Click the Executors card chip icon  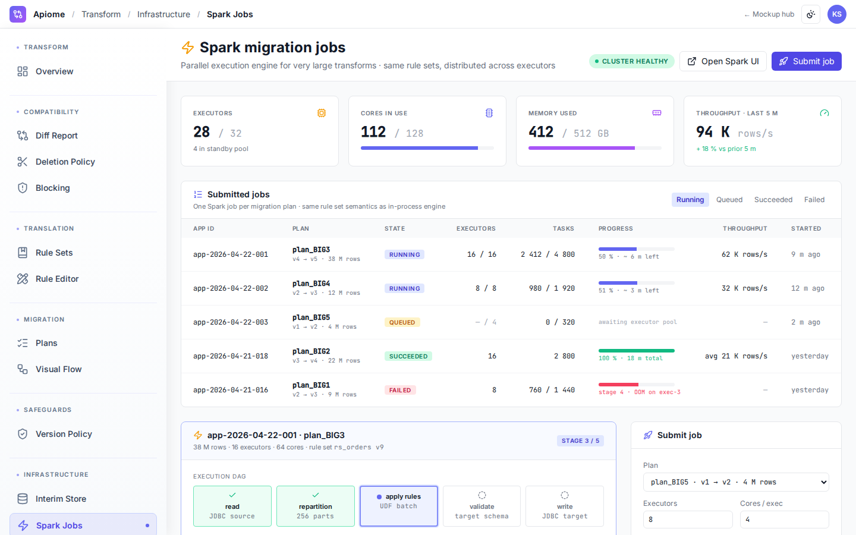point(322,113)
